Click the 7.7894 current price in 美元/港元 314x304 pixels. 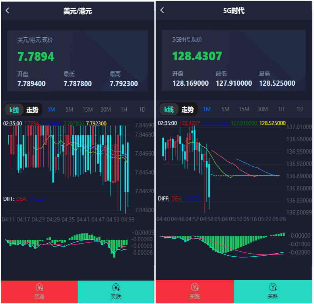pos(36,56)
